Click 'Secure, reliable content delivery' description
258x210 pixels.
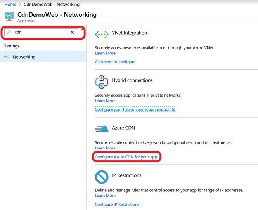163,143
